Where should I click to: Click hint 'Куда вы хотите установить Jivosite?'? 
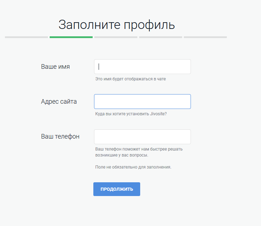[x=131, y=114]
